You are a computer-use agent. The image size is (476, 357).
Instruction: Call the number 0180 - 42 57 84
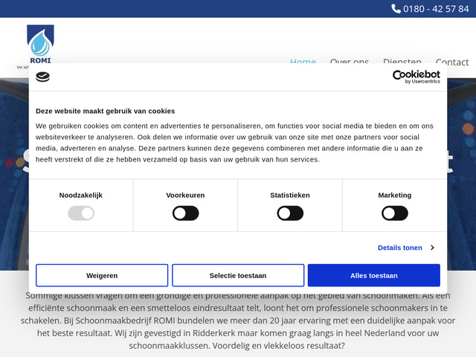(436, 9)
